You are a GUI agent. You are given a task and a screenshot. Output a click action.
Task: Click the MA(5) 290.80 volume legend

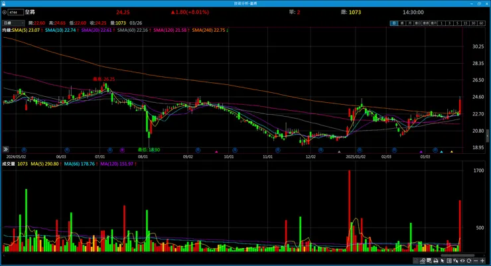click(x=44, y=164)
